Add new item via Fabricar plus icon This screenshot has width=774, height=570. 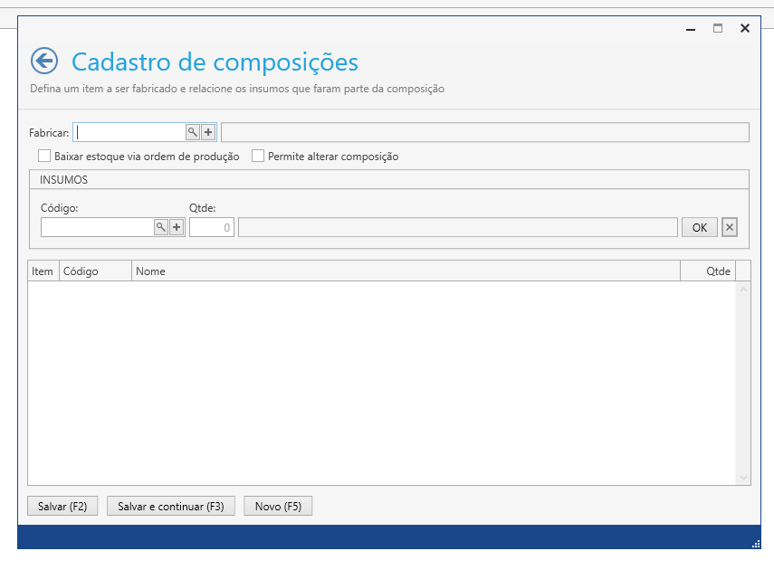[208, 132]
